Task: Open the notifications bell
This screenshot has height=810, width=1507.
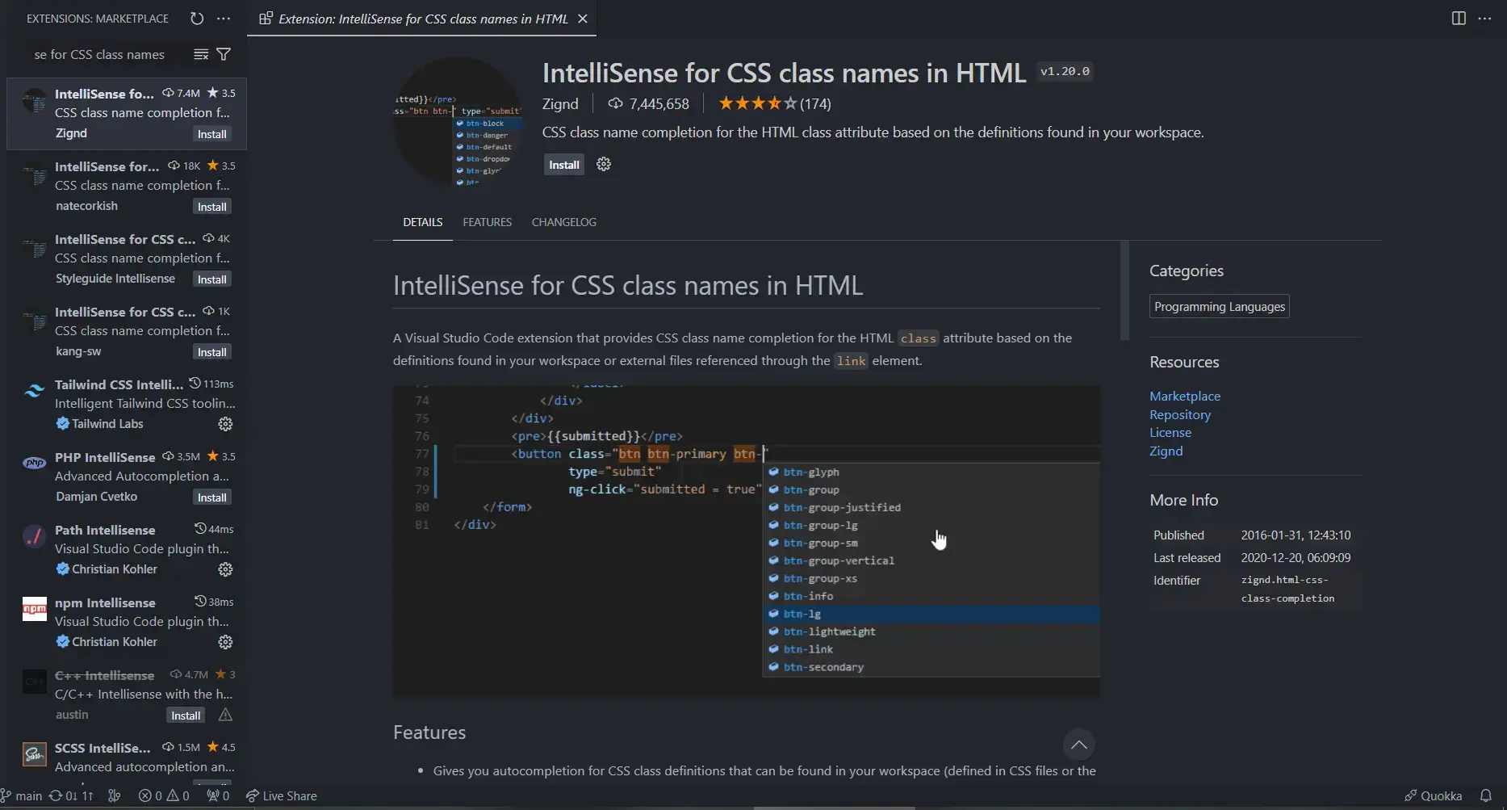Action: pos(1485,796)
